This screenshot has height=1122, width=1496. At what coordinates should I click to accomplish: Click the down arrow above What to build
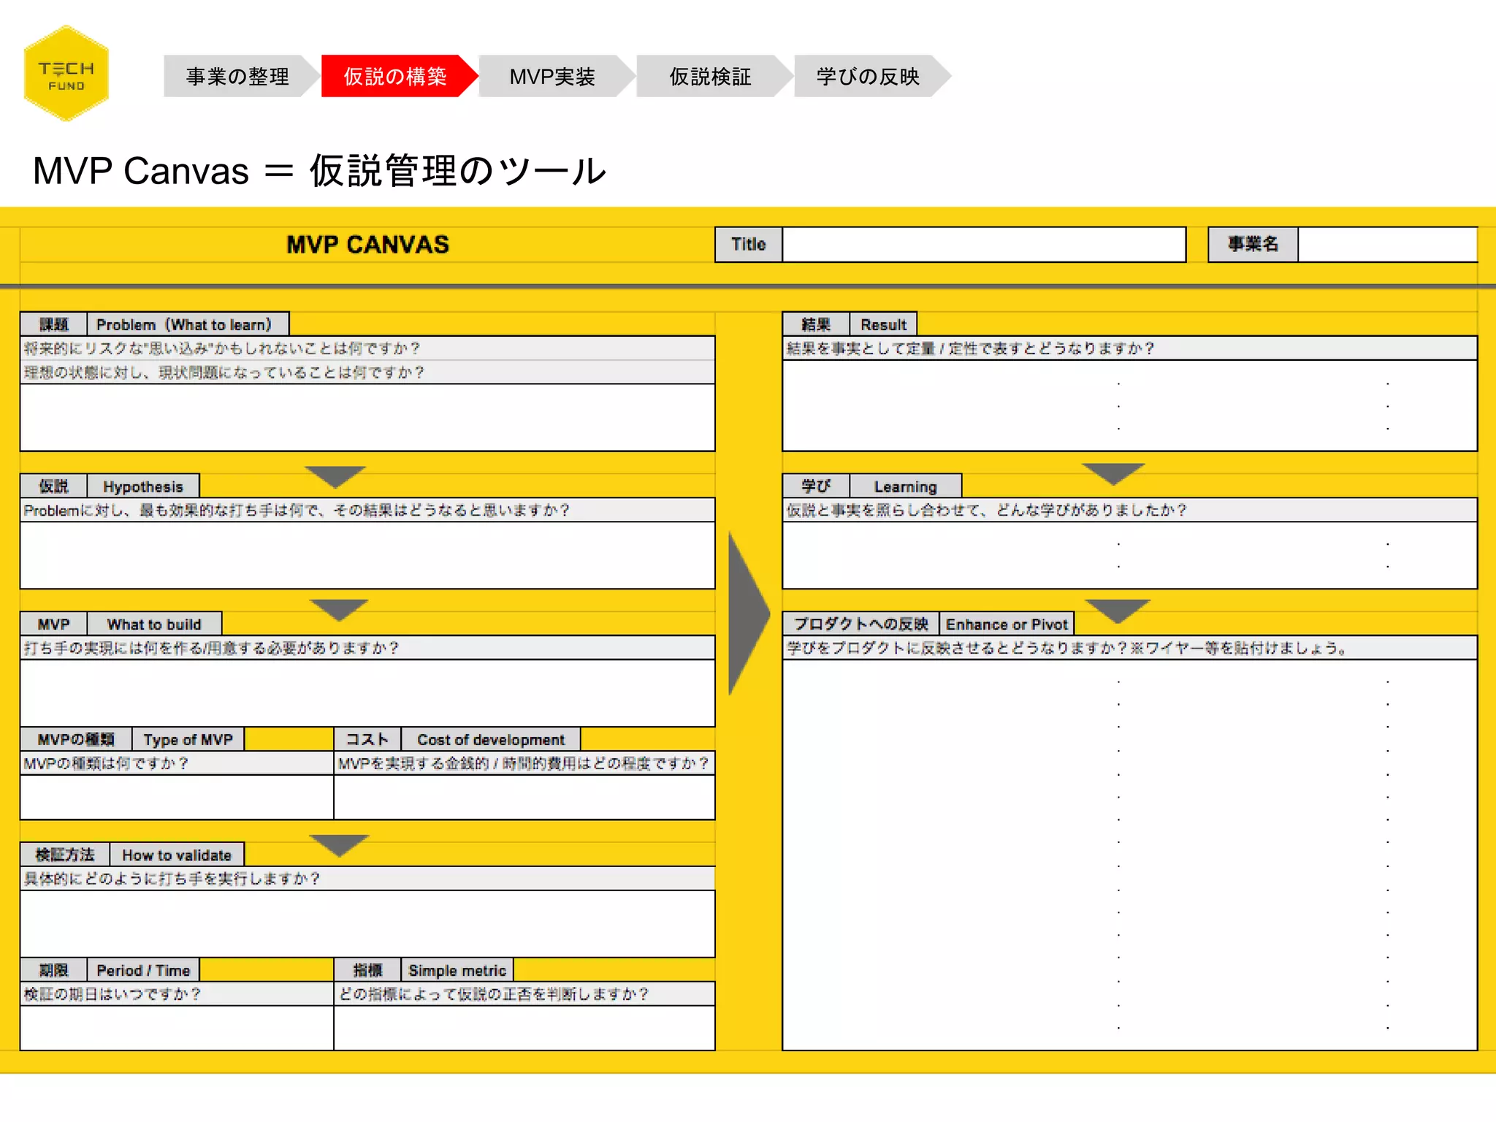click(339, 610)
